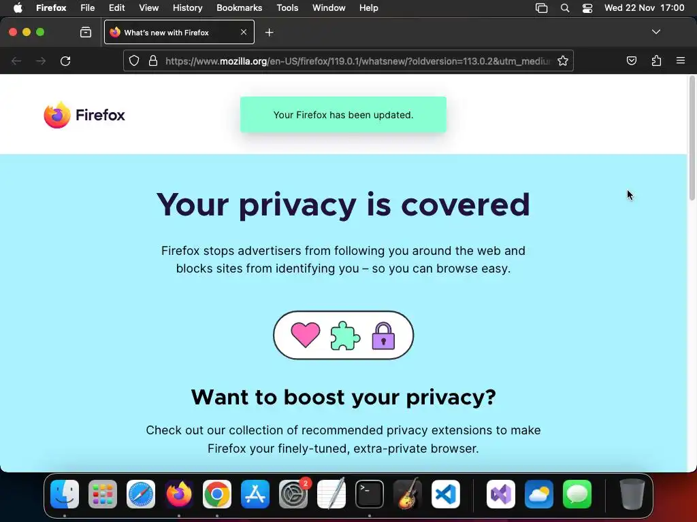
Task: Open Control Center in the menu bar
Action: tap(587, 8)
